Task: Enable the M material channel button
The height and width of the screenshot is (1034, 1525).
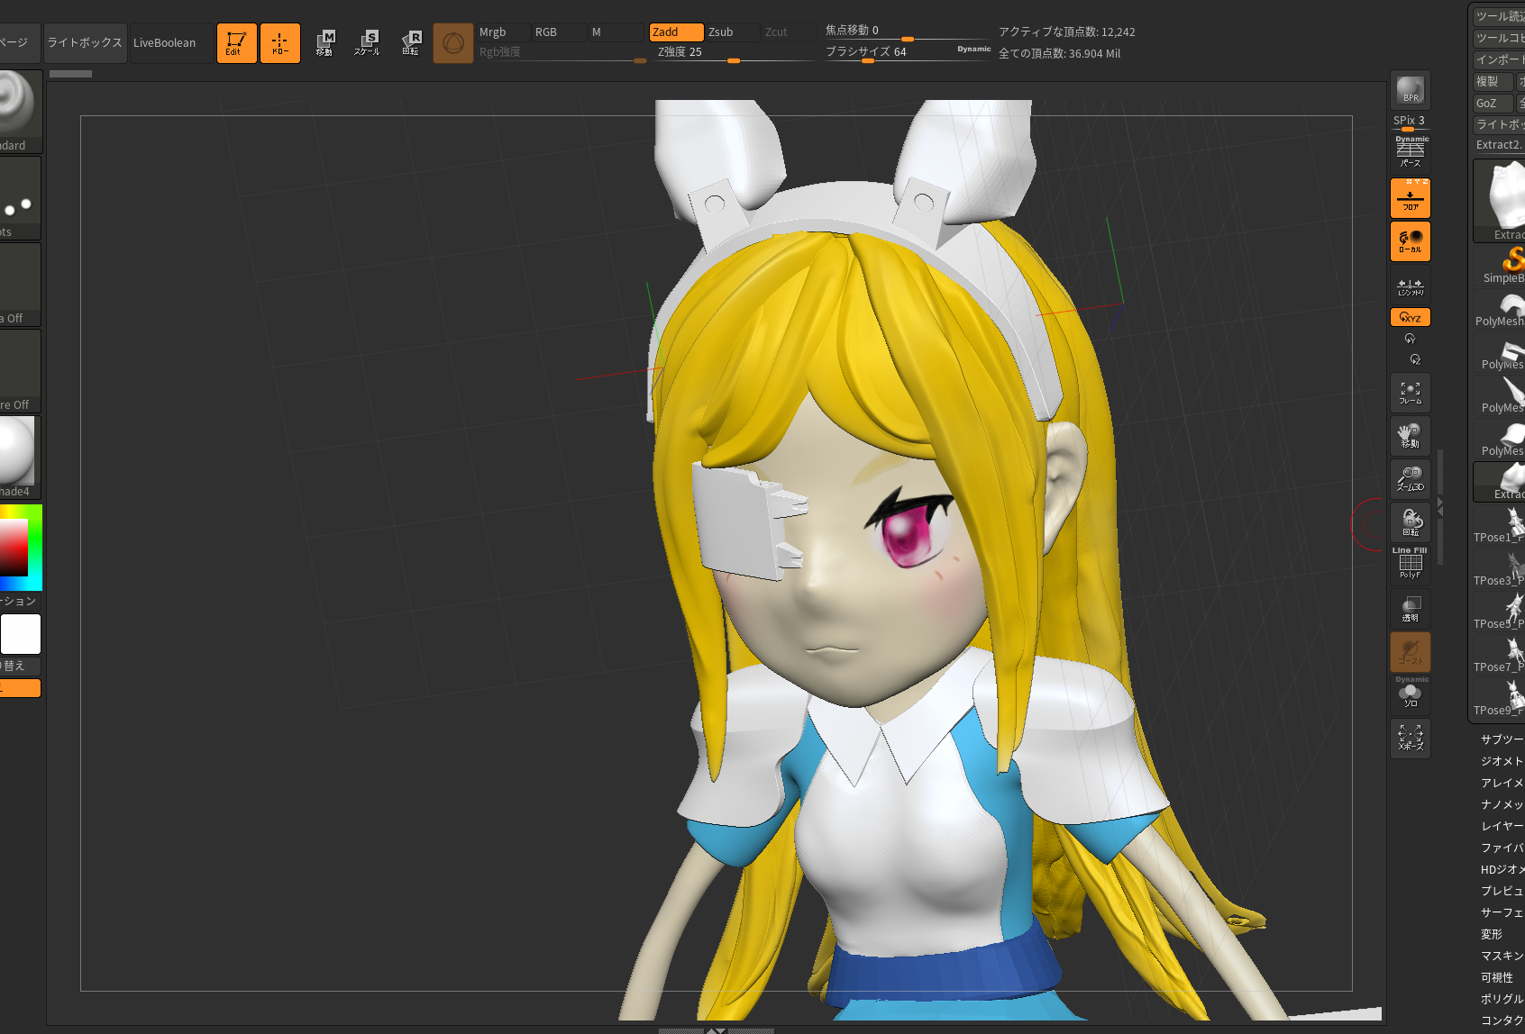Action: (x=615, y=32)
